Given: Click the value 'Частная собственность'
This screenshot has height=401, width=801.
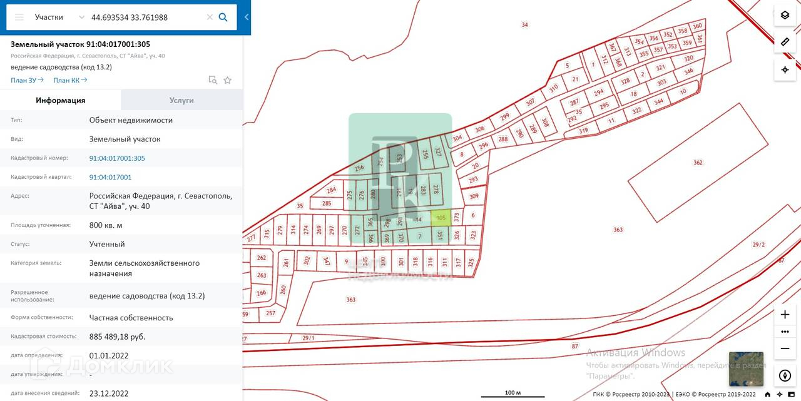Looking at the screenshot, I should [x=131, y=318].
